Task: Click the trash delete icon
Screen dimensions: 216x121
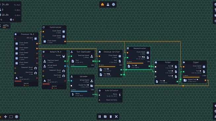Action: [111, 117]
